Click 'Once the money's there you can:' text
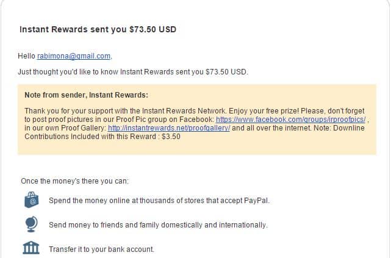The image size is (391, 258). click(x=74, y=181)
